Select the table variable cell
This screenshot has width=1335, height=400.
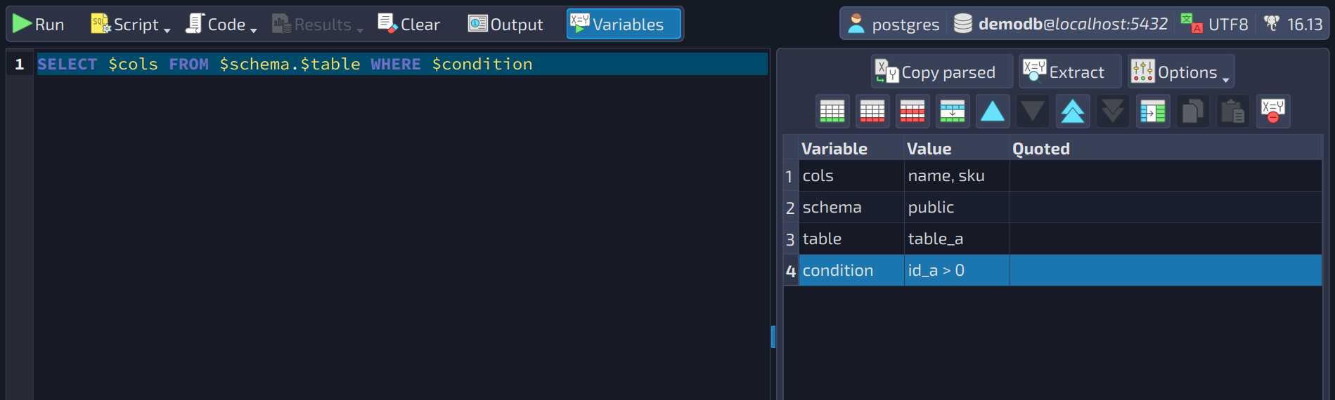(851, 239)
